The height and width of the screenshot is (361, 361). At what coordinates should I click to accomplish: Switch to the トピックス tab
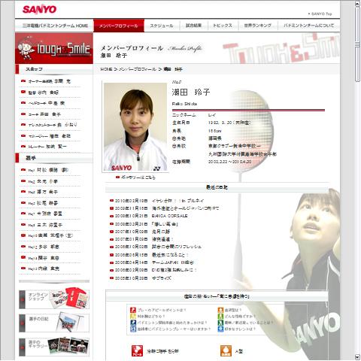point(223,26)
